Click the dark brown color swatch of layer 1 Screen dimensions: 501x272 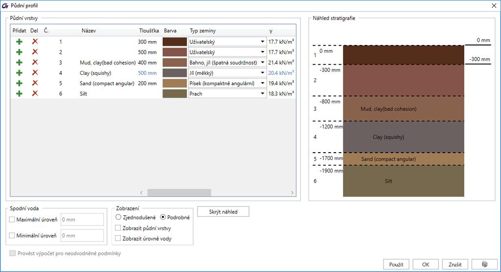tap(175, 42)
